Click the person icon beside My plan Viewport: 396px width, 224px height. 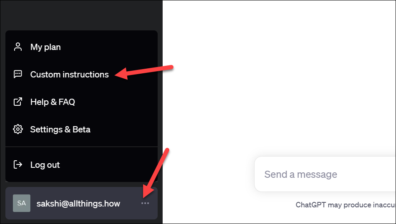(17, 47)
